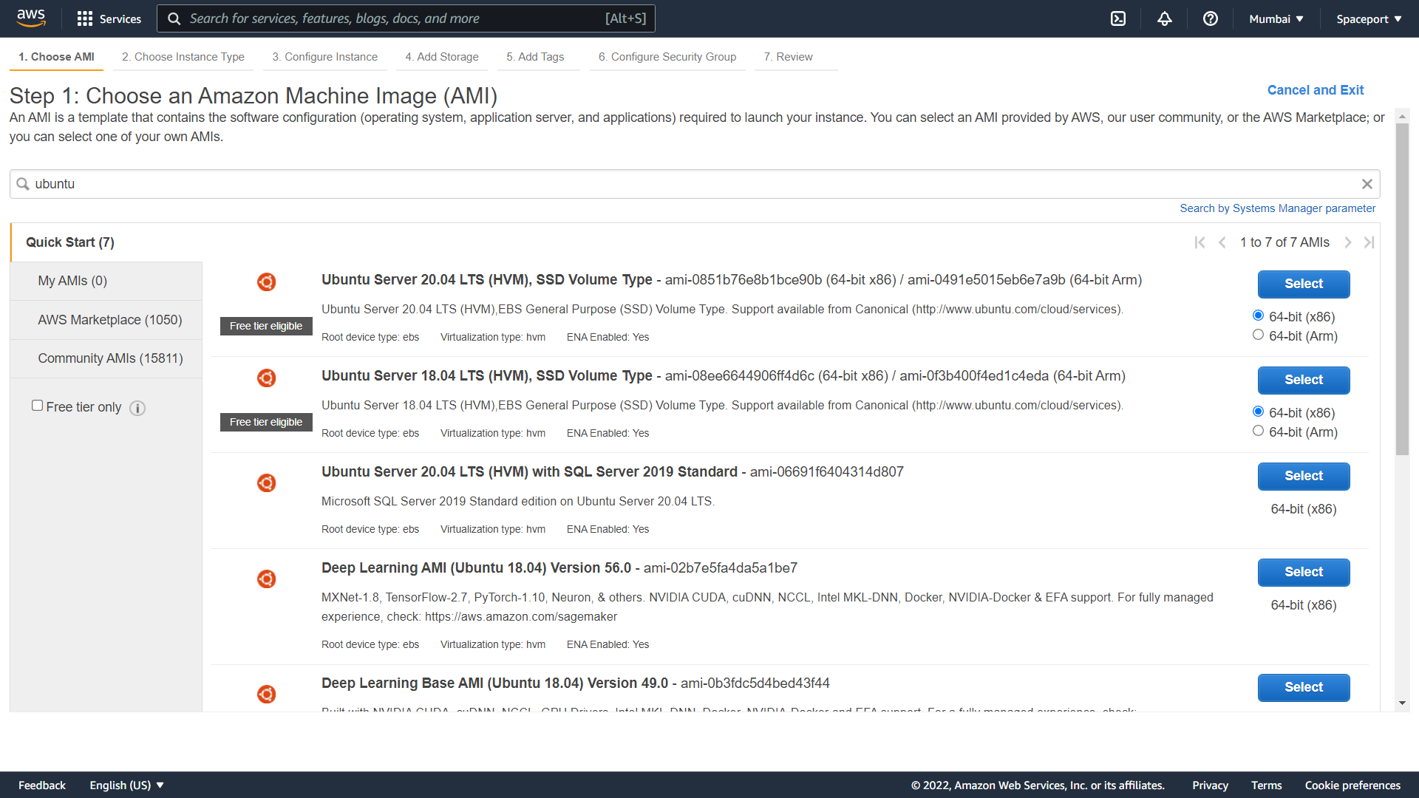The height and width of the screenshot is (798, 1419).
Task: Clear the ubuntu search with X icon
Action: (x=1367, y=184)
